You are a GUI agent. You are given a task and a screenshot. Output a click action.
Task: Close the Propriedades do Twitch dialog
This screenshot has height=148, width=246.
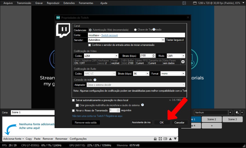pos(188,17)
